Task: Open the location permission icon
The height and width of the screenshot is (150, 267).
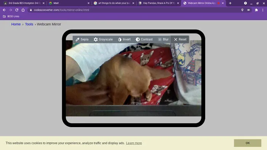Action: [x=242, y=10]
